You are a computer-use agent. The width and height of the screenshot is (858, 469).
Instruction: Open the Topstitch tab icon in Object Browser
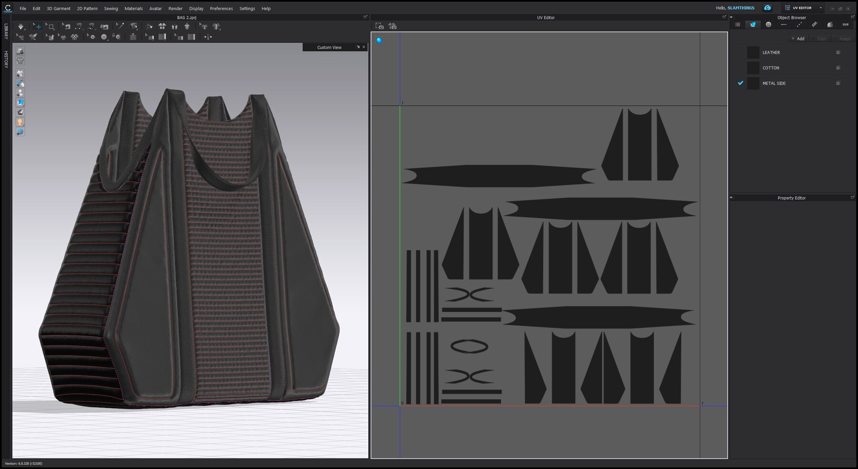coord(799,24)
